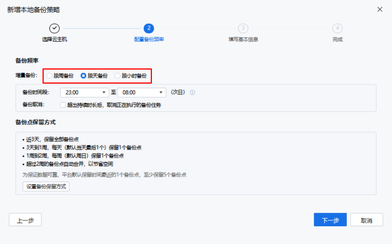Select the 按周备份 radio option

(x=49, y=76)
